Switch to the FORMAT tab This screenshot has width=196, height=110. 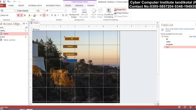coord(91,5)
